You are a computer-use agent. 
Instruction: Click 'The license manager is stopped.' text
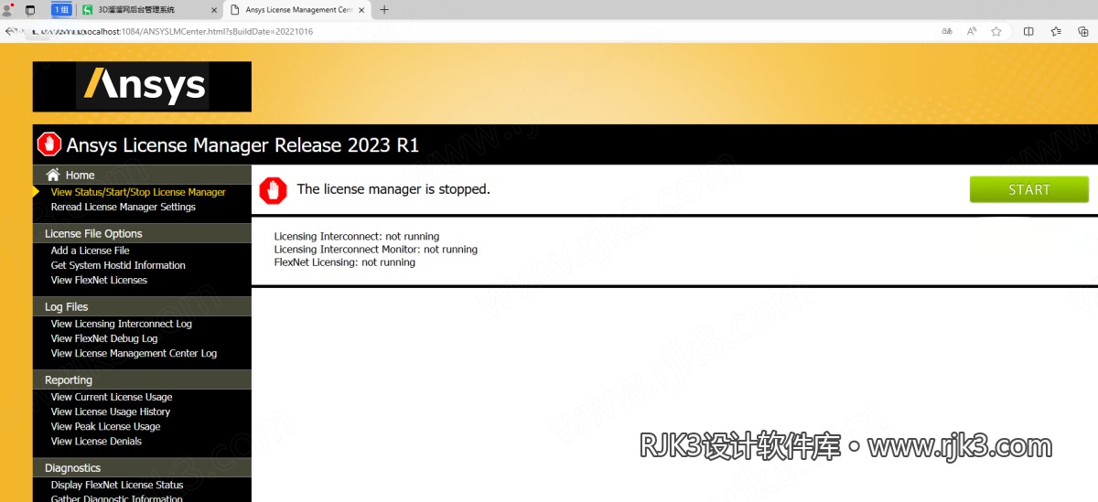point(393,189)
